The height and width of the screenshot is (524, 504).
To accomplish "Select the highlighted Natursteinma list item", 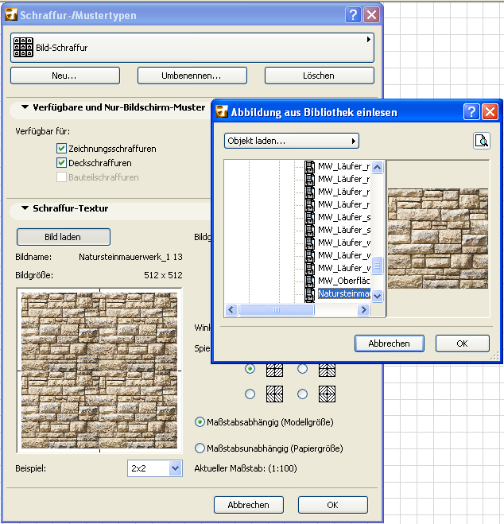I will (344, 293).
